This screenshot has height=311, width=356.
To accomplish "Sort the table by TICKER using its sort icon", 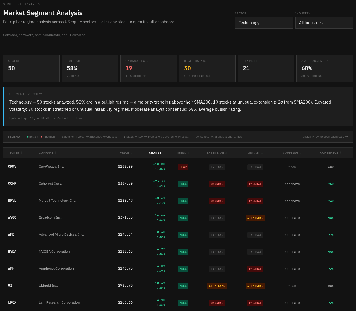I will 21,152.
